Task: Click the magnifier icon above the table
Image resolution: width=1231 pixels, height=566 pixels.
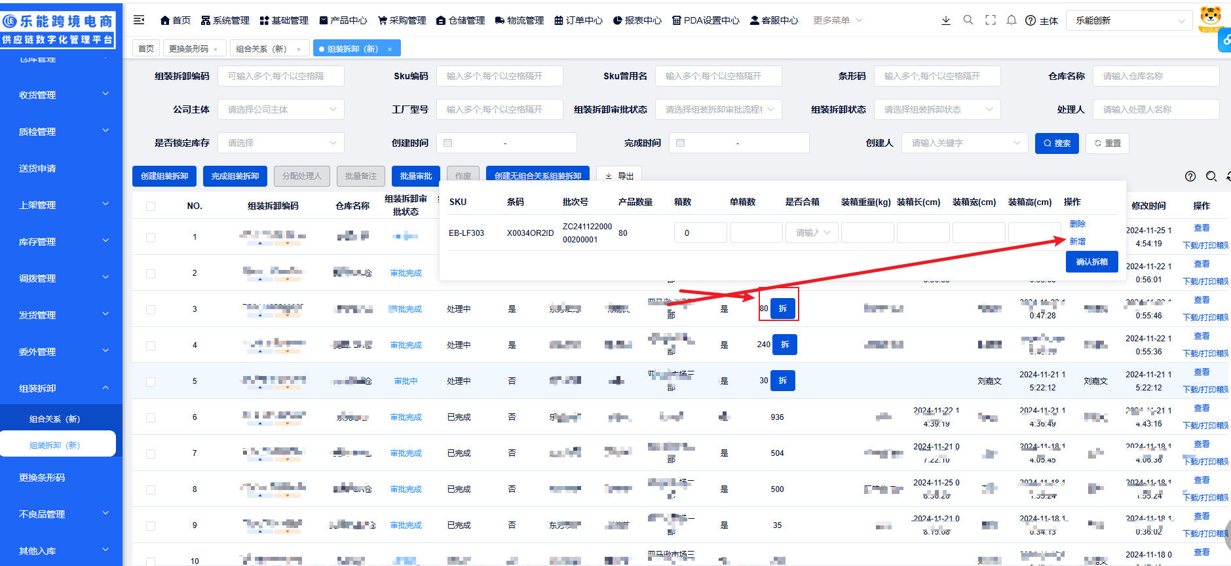Action: coord(1211,176)
